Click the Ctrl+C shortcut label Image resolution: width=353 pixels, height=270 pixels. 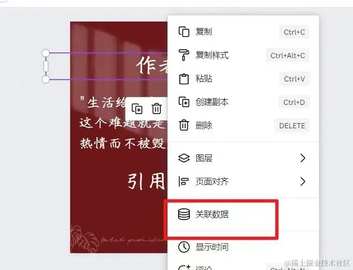point(295,32)
